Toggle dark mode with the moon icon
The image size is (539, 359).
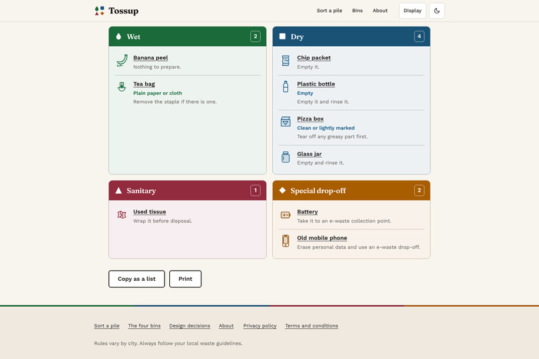click(x=437, y=11)
